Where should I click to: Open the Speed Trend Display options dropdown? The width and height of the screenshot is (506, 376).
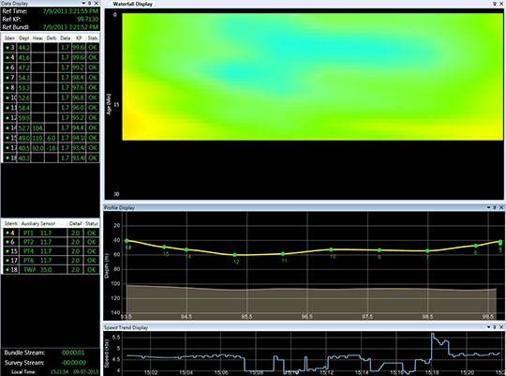(x=489, y=327)
